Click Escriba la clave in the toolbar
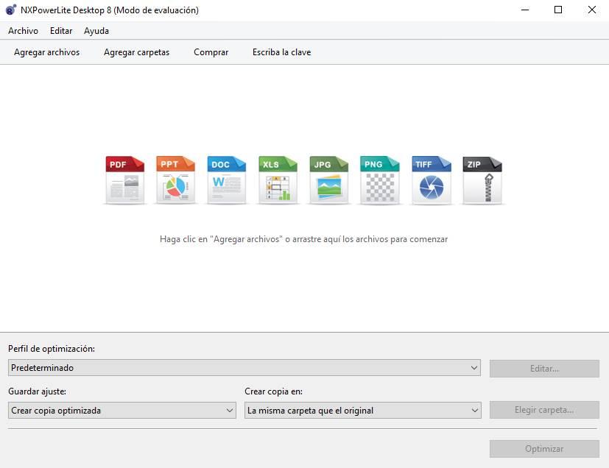Screen dimensions: 609x468 (x=281, y=52)
